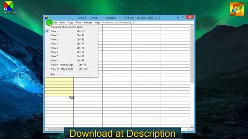The height and width of the screenshot is (139, 248).
Task: Click the Windows logo icon on the desktop
Action: 237,9
